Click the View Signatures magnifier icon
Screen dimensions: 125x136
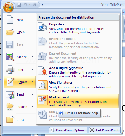click(43, 85)
